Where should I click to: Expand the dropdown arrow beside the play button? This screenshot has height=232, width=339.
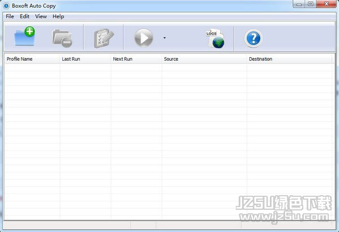(x=164, y=38)
